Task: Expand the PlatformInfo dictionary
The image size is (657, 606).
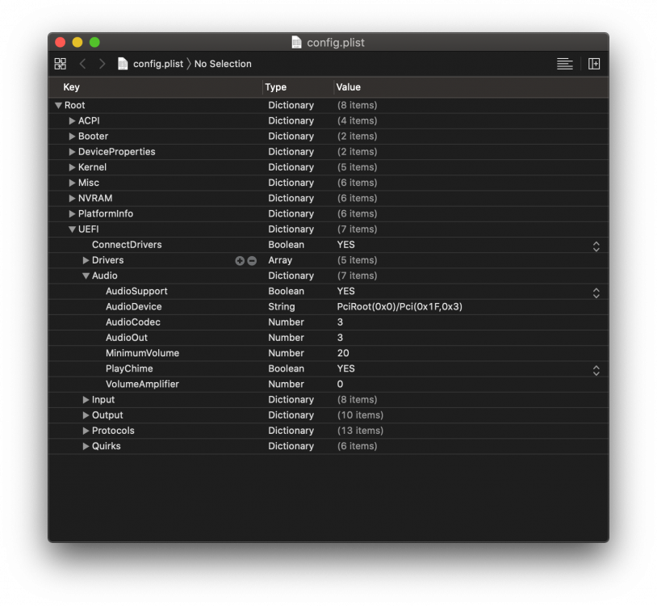Action: 72,214
